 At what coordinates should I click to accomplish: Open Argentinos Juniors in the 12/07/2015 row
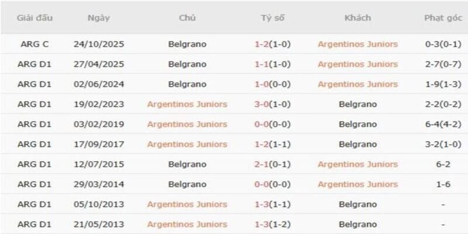357,164
